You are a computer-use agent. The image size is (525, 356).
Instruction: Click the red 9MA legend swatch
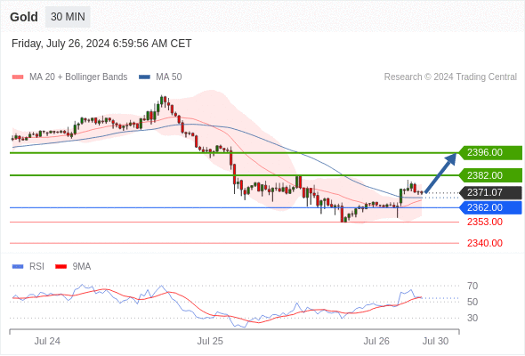coord(61,267)
